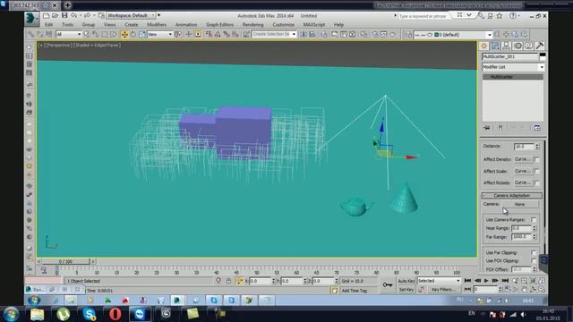Enable the Affect Density checkbox
This screenshot has width=573, height=322.
tap(537, 159)
